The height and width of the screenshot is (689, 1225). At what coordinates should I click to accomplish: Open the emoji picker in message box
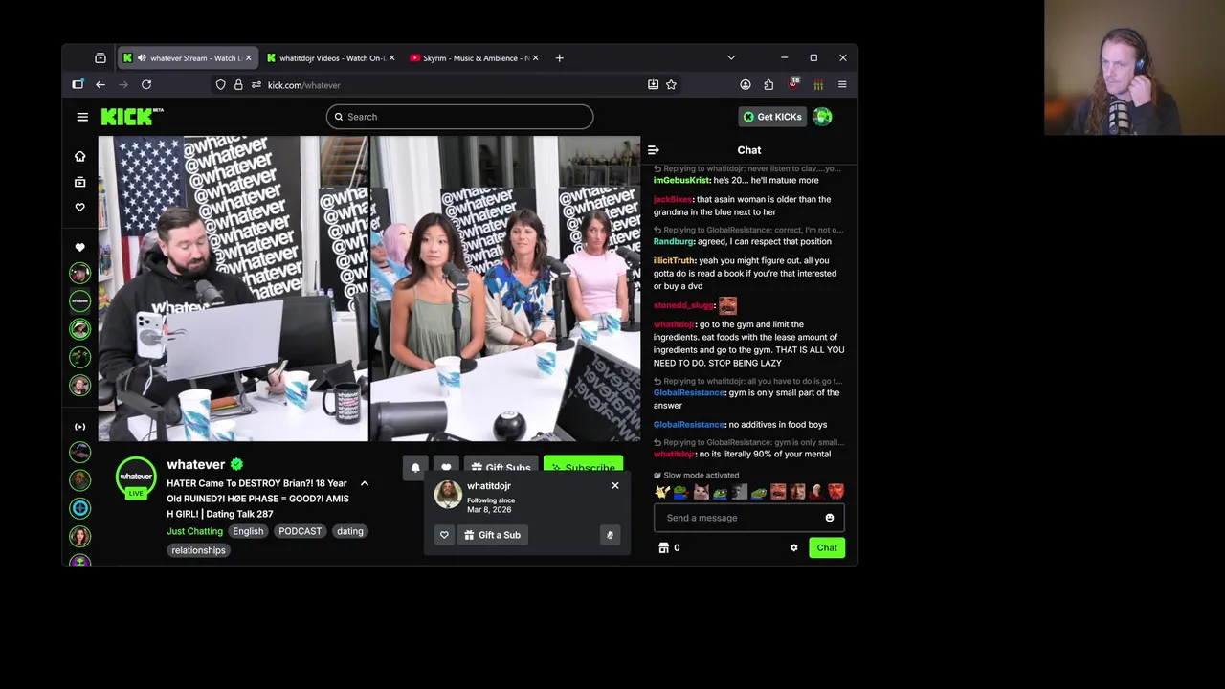(830, 518)
